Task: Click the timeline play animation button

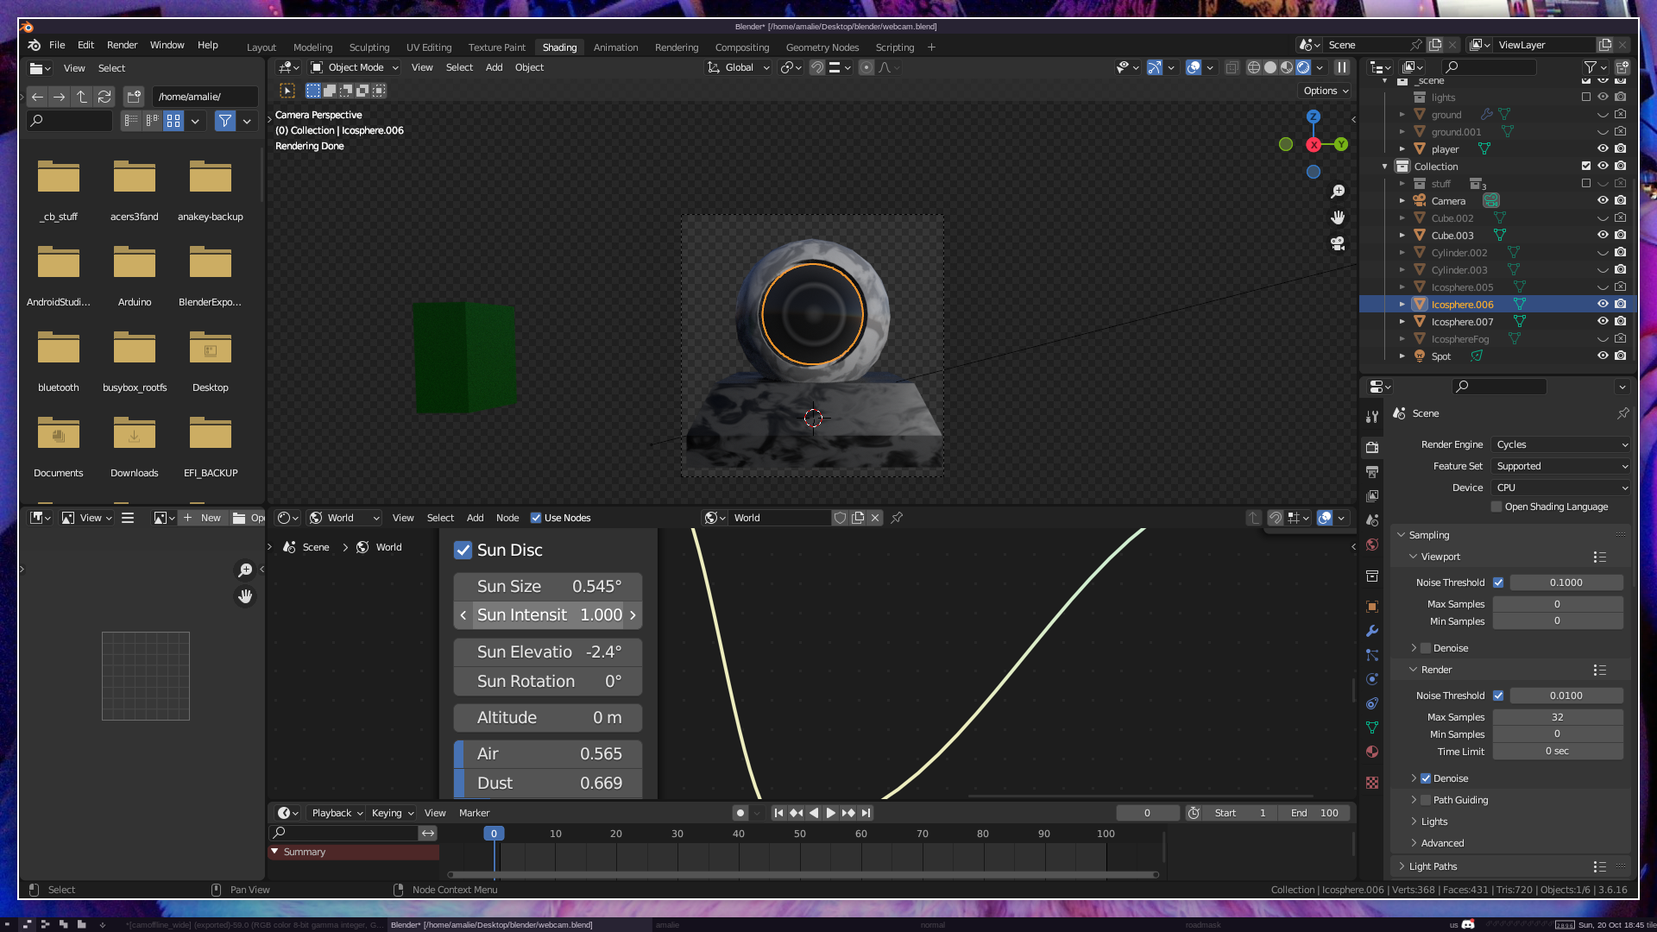Action: click(x=830, y=813)
